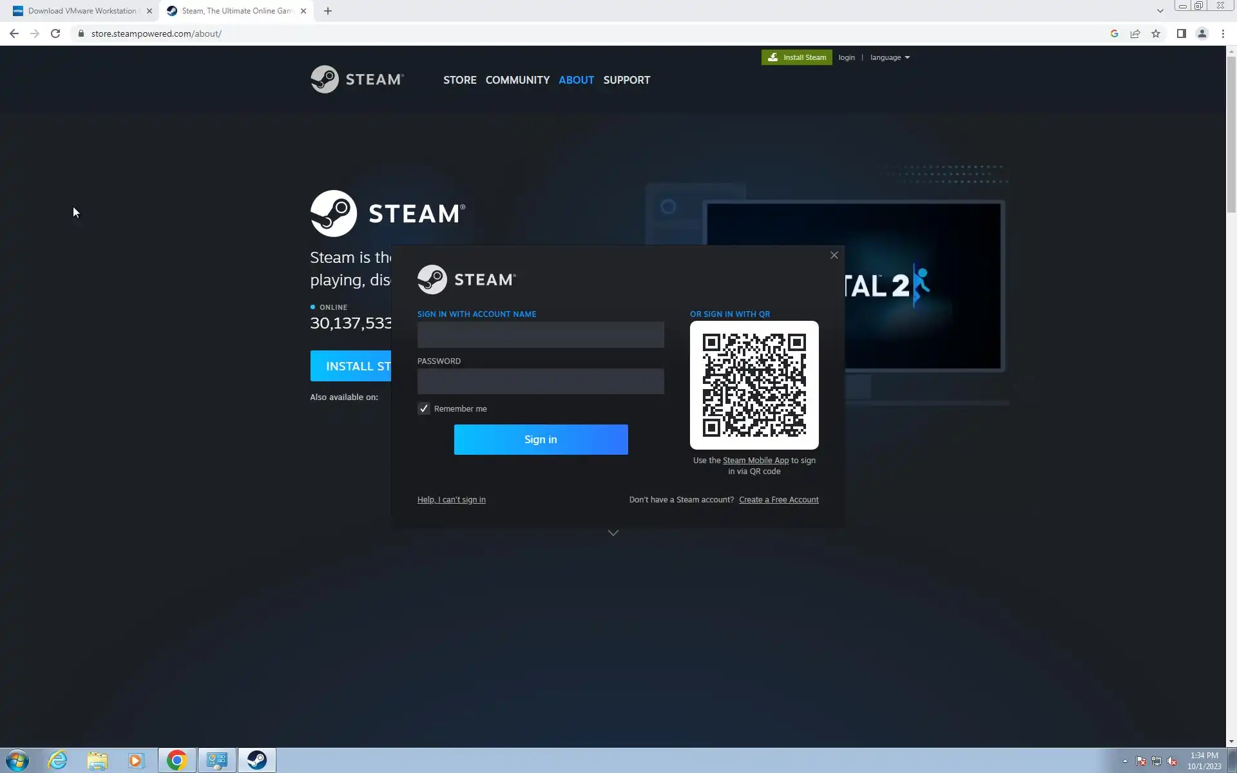Open Chrome profile avatar icon
Image resolution: width=1237 pixels, height=773 pixels.
tap(1202, 33)
